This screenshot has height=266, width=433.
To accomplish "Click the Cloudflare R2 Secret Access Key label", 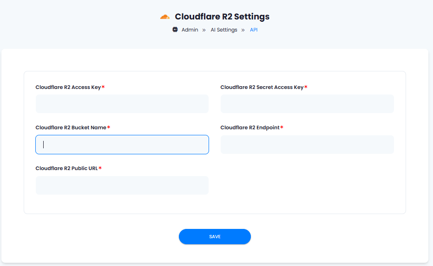I will 262,87.
